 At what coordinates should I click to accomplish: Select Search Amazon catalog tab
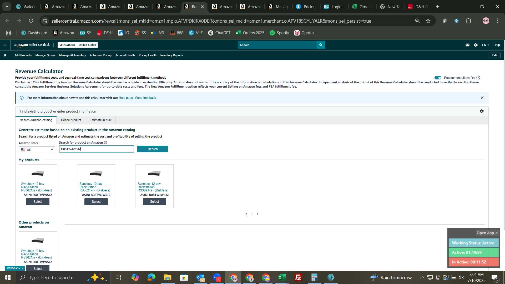(36, 120)
